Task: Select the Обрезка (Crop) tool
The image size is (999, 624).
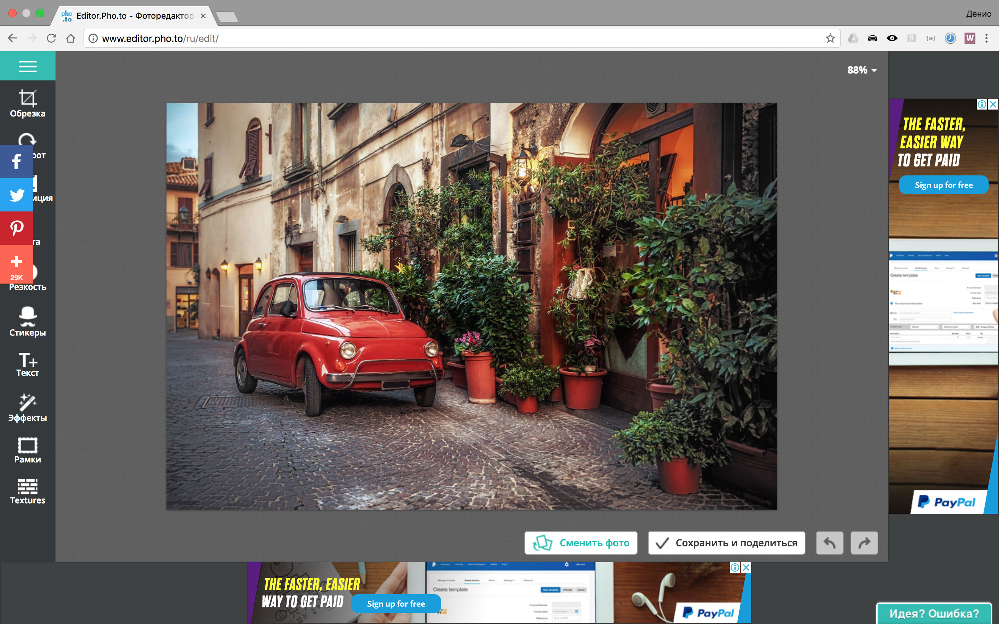Action: click(27, 103)
